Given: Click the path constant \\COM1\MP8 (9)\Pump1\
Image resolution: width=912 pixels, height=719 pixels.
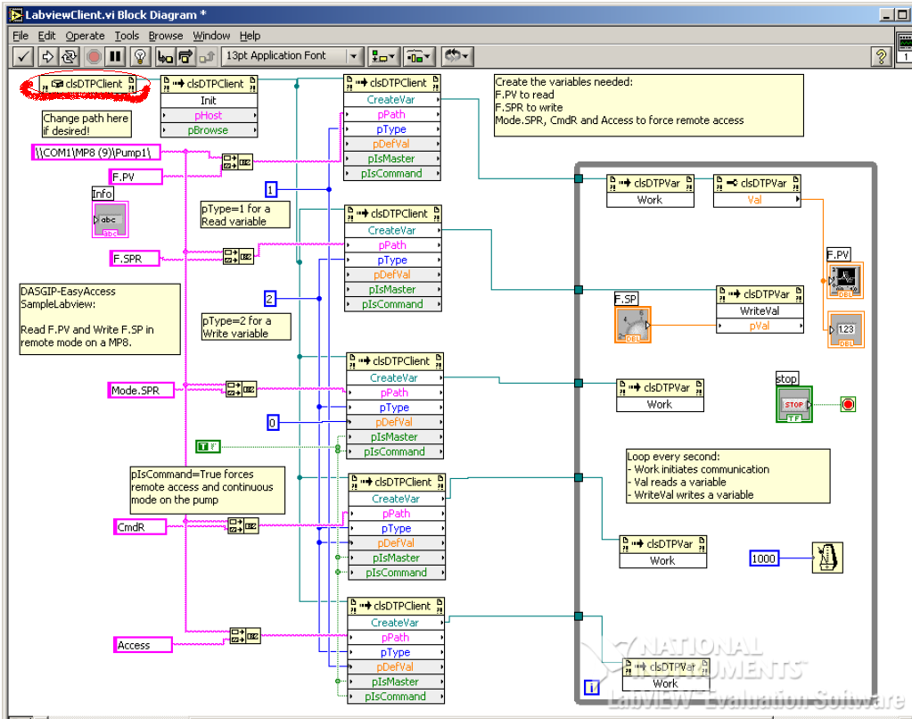Looking at the screenshot, I should coord(95,153).
